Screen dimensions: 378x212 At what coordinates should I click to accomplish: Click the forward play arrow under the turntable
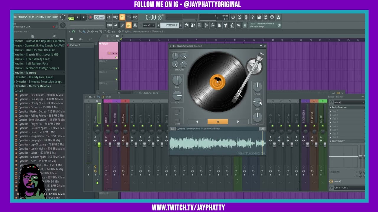coord(238,121)
